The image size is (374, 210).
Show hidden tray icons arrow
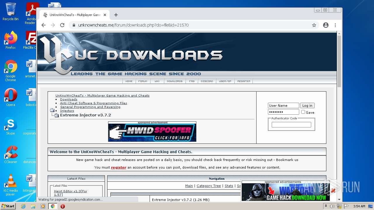coord(326,206)
